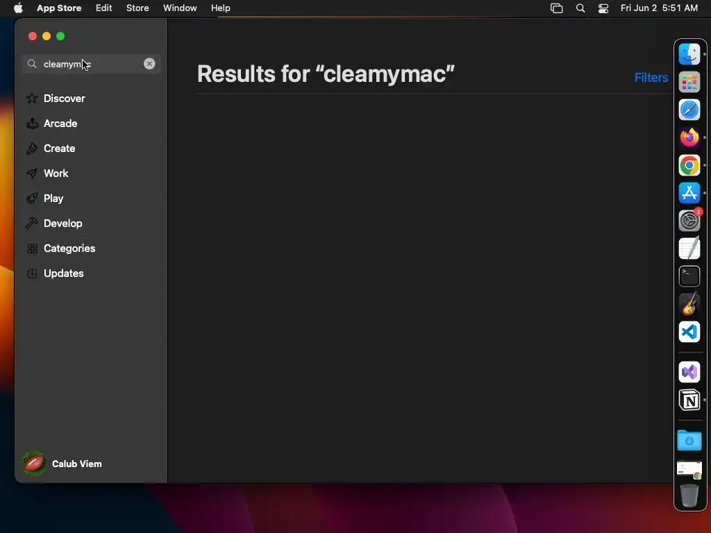Open Launchpad from the Dock
Image resolution: width=711 pixels, height=533 pixels.
(x=689, y=82)
